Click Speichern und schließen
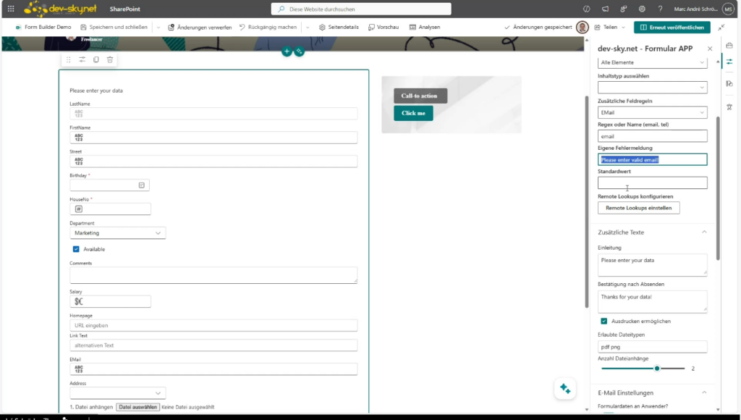The width and height of the screenshot is (741, 420). 114,28
